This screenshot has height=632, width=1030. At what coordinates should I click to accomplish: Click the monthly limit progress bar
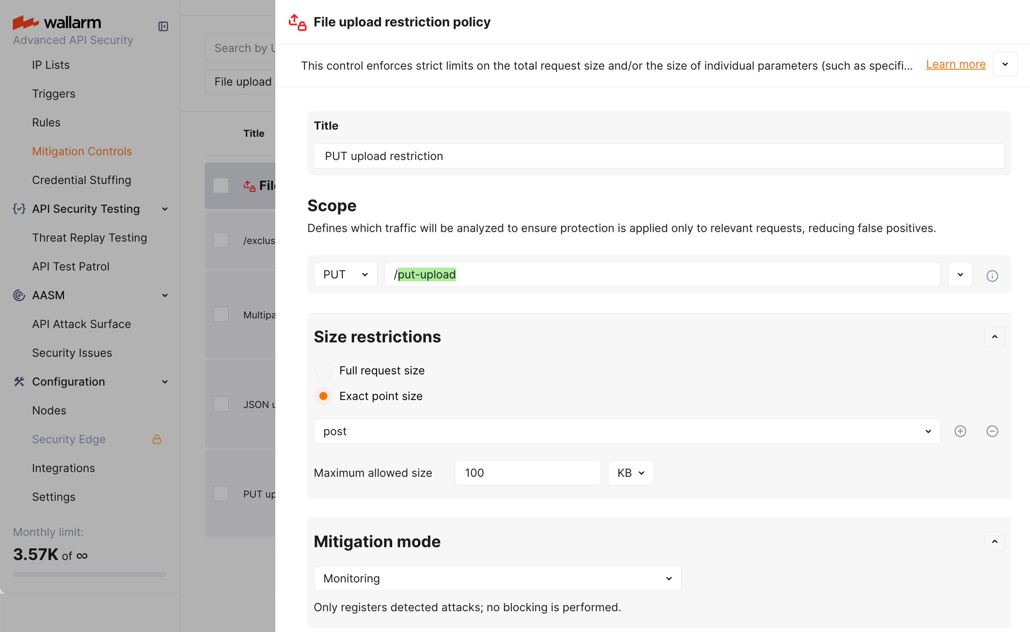89,574
